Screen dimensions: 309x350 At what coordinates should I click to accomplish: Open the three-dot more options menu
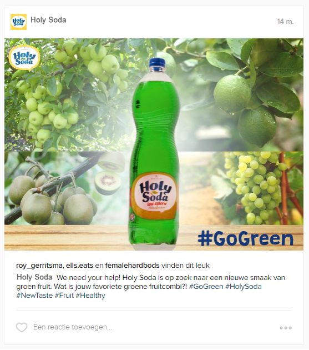[x=286, y=328]
